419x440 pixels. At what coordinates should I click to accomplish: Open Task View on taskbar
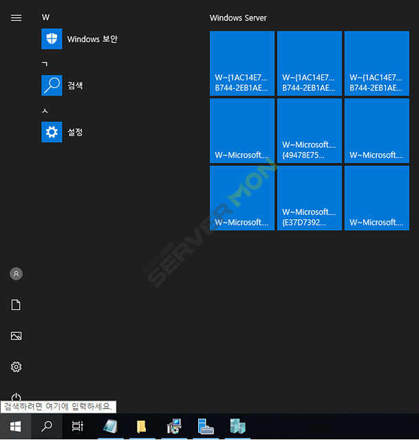click(x=78, y=426)
